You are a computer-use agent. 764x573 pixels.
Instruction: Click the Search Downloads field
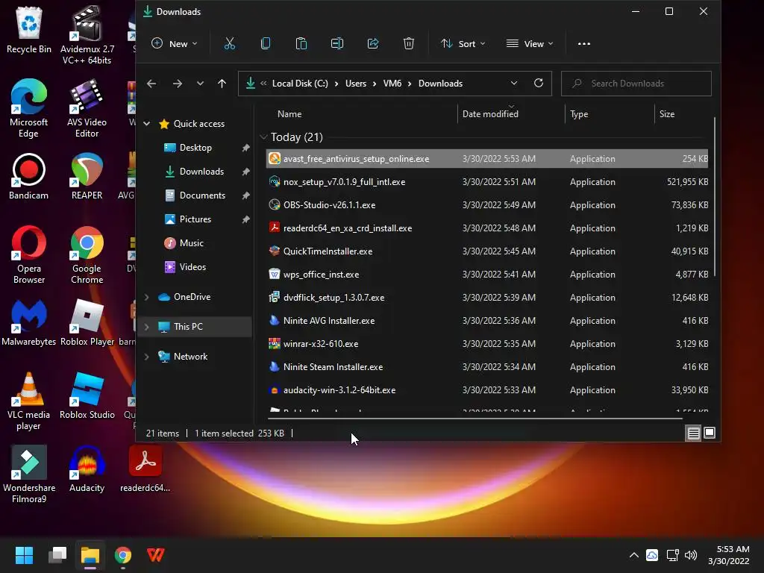coord(636,84)
